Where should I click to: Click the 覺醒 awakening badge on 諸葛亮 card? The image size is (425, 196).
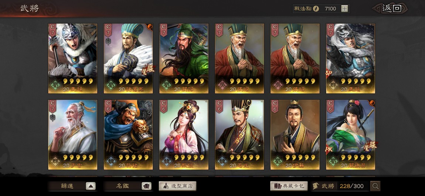[148, 69]
